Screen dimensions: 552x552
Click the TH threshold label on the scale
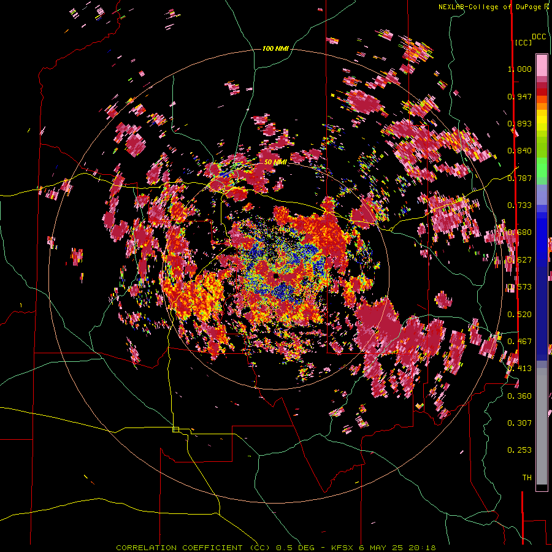(x=527, y=478)
